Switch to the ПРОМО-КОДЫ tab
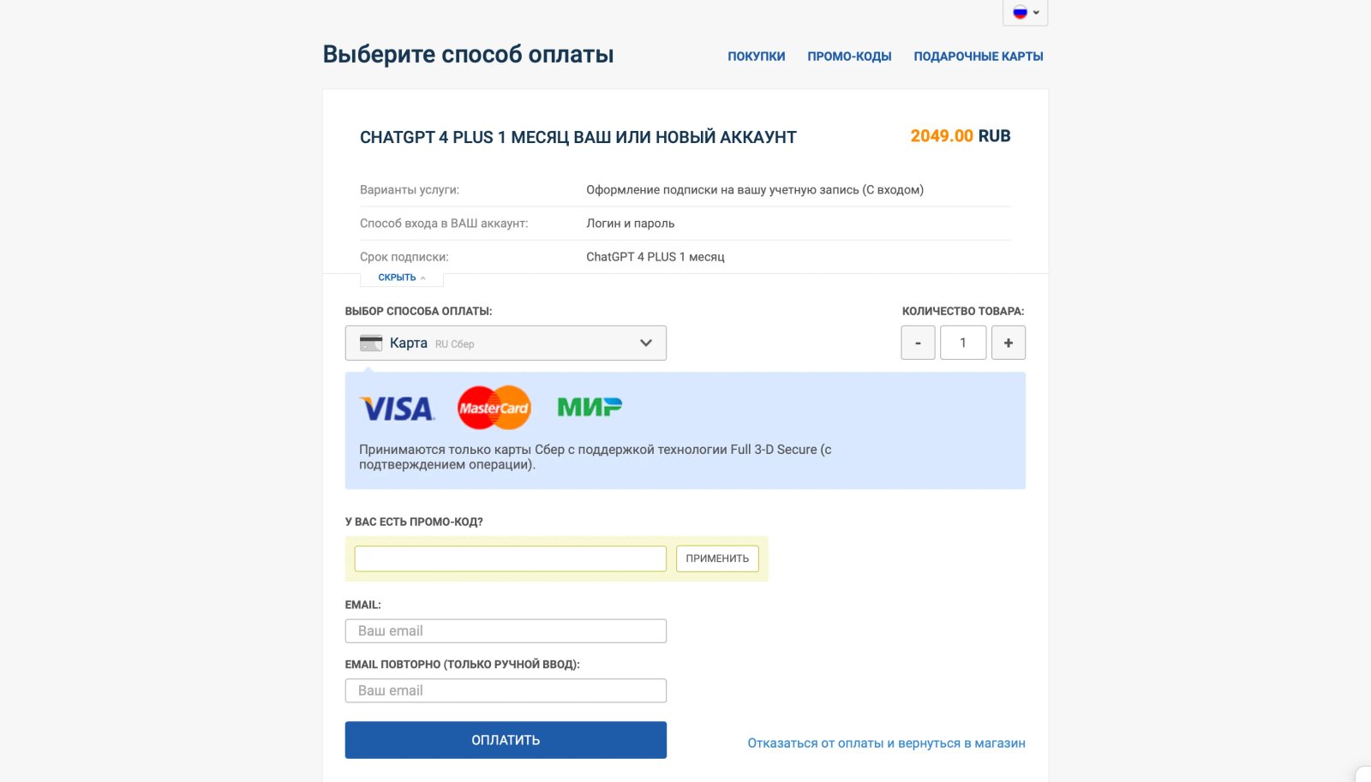Image resolution: width=1371 pixels, height=782 pixels. click(x=849, y=56)
